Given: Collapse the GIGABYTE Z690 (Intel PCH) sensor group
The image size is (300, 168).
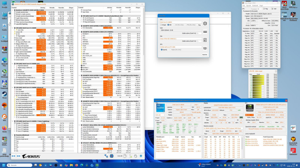Looking at the screenshot, I should pyautogui.click(x=79, y=26).
